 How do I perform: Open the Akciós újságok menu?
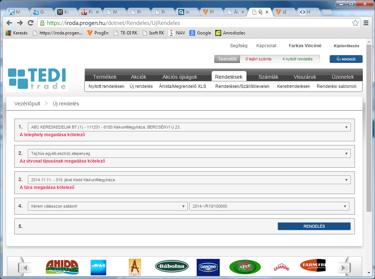[179, 77]
